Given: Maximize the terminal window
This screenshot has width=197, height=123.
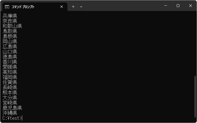Looking at the screenshot, I should [178, 6].
